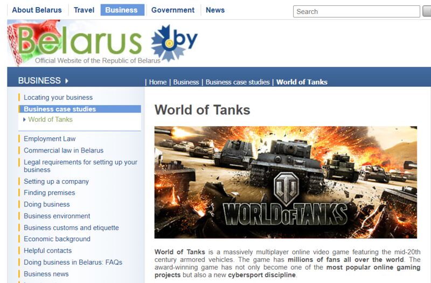
Task: Click the World of Tanks banner image
Action: pos(286,182)
